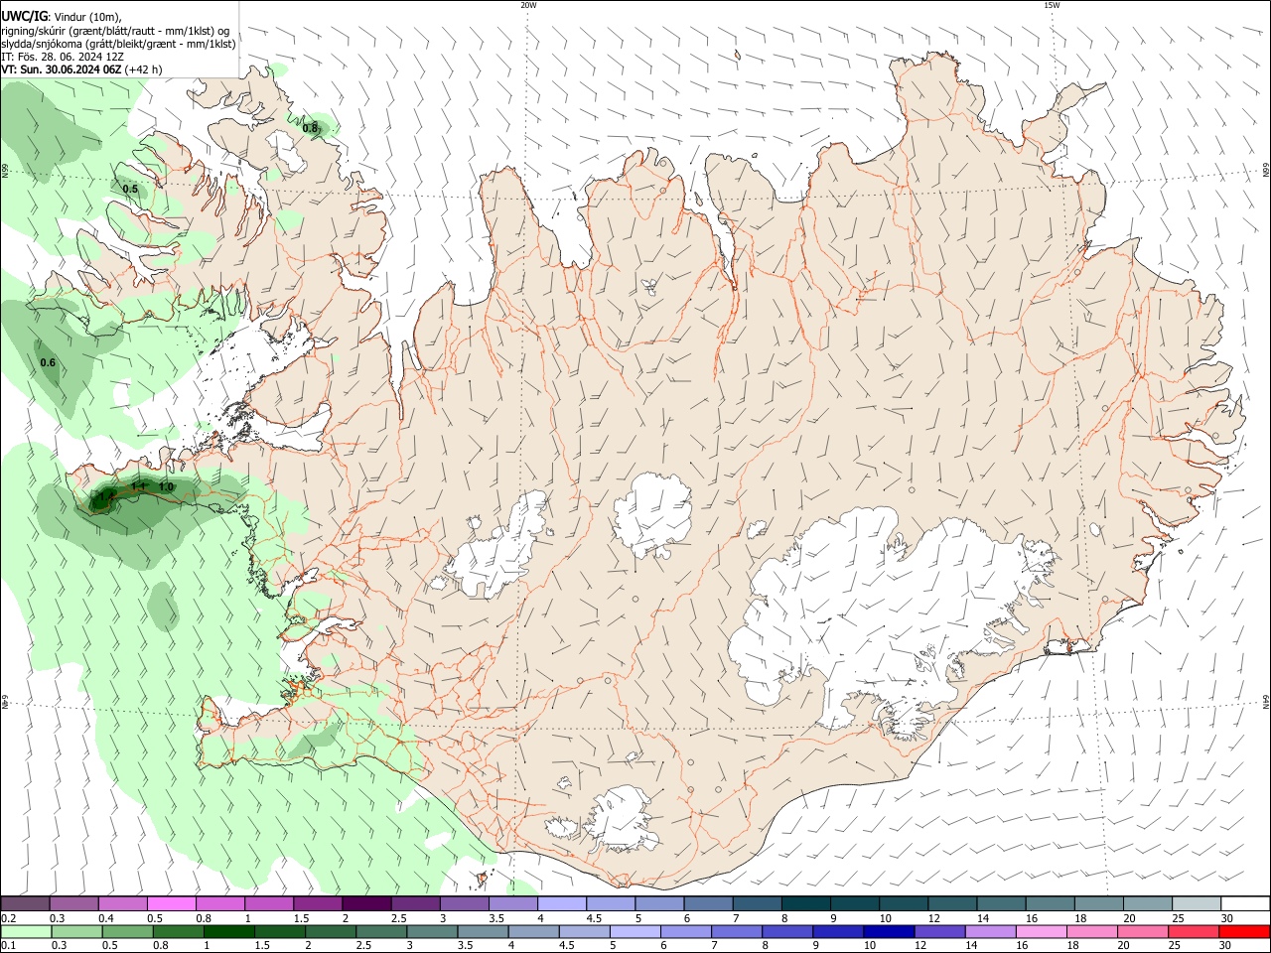
Task: Click the "1.0" precipitation value on Snæfellsnes
Action: 166,486
